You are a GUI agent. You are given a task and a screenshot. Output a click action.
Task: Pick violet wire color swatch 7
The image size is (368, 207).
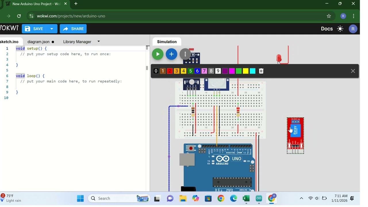[204, 71]
